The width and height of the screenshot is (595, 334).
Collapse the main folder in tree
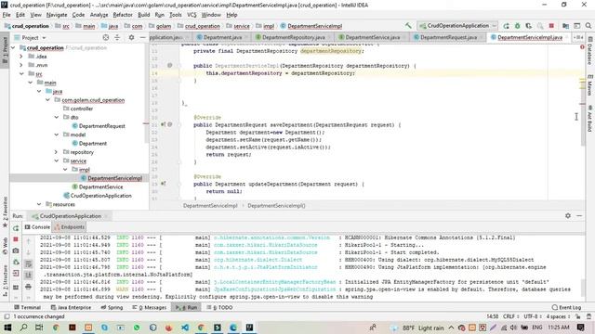pos(31,83)
